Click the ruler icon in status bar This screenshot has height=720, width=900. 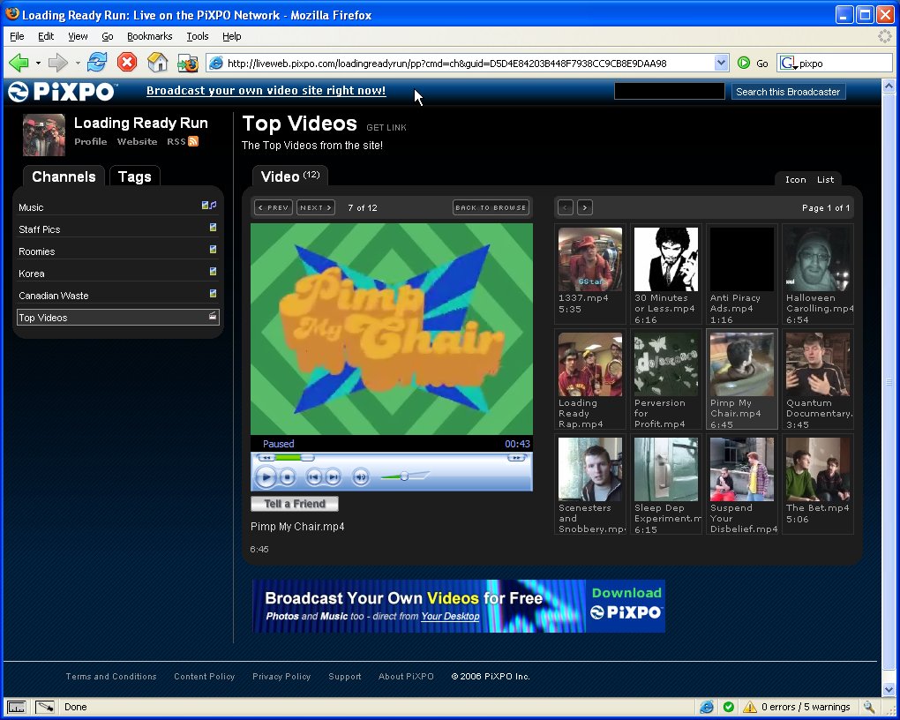click(17, 707)
